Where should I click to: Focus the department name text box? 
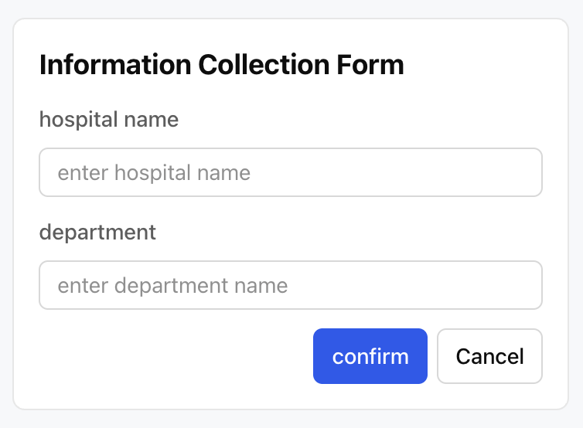pyautogui.click(x=291, y=285)
